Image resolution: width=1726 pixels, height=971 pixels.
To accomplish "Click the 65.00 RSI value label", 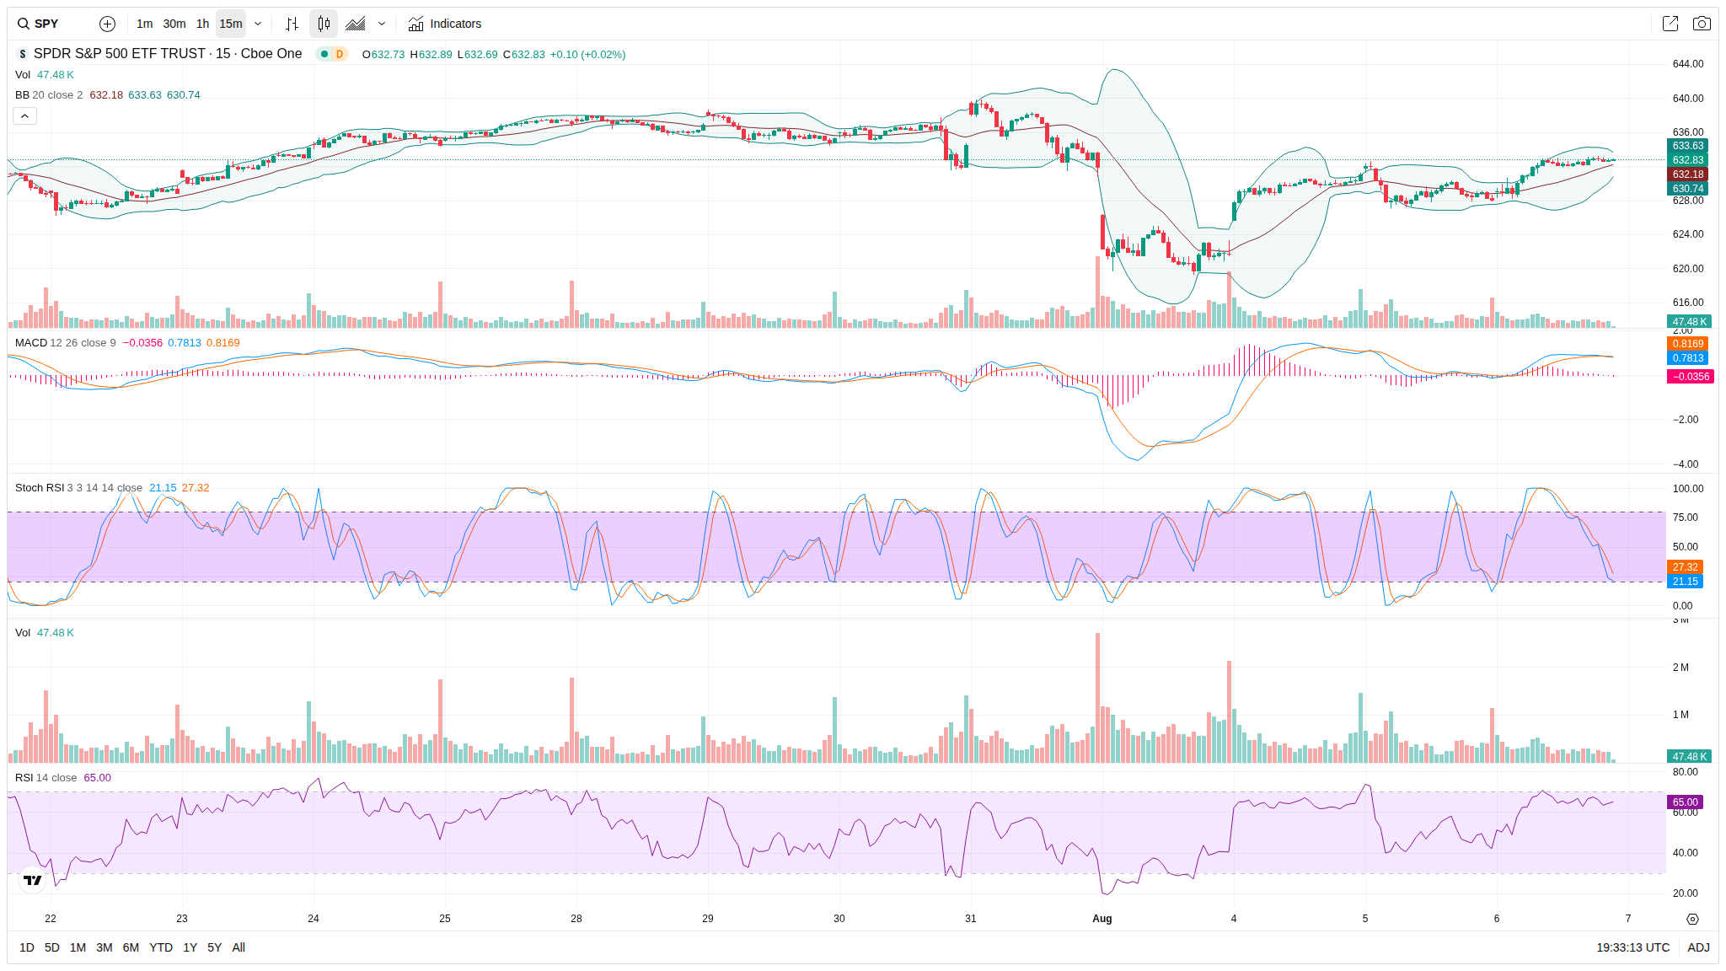I will (1686, 802).
